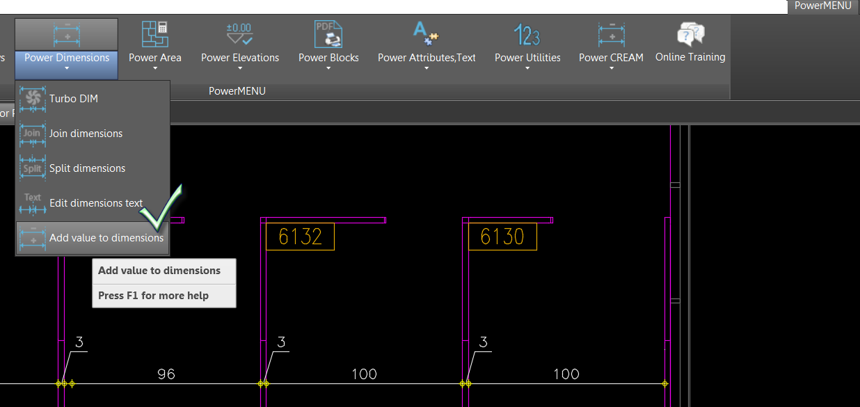Click the Add value to dimensions icon

(33, 238)
